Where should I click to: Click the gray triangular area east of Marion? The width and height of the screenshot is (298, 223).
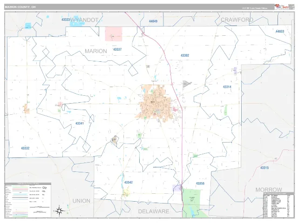[x=187, y=84]
